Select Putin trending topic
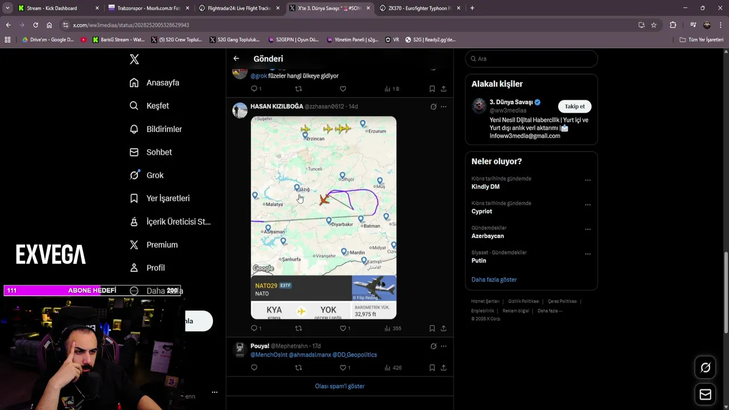729x410 pixels. click(479, 260)
